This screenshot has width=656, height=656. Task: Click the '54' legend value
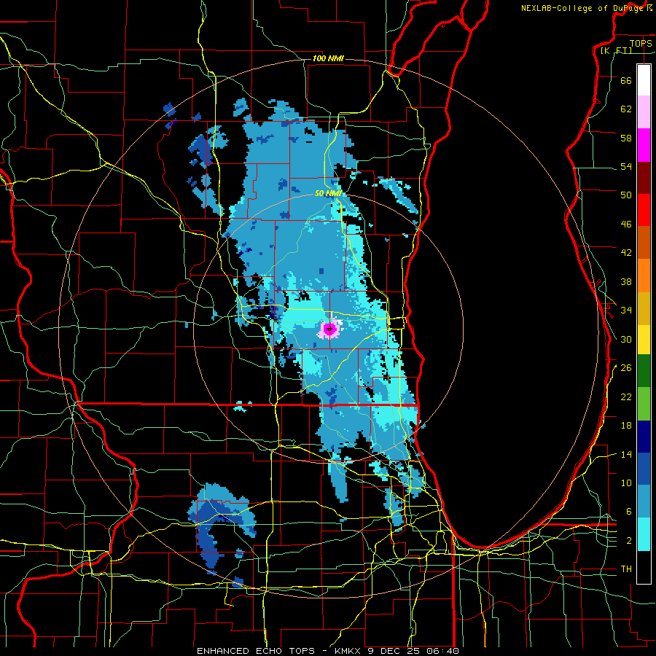click(626, 167)
